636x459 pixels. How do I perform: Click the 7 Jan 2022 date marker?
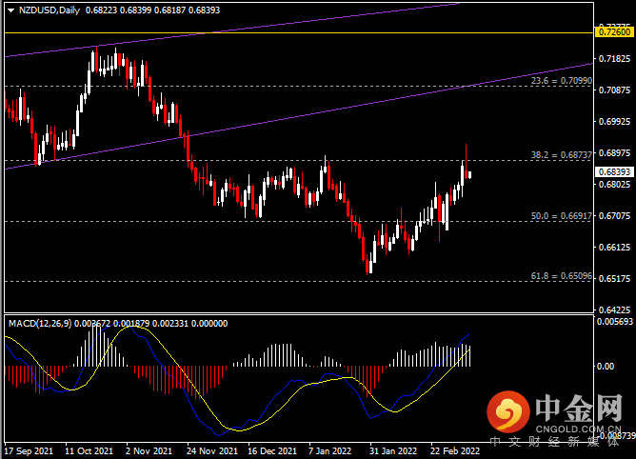tap(327, 449)
